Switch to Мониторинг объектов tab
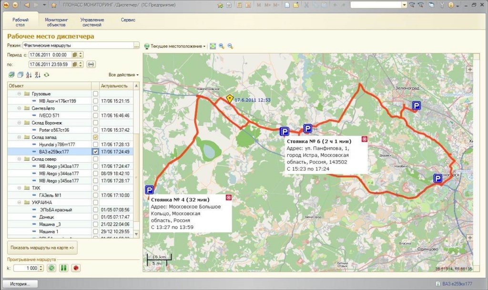This screenshot has height=290, width=488. 56,22
